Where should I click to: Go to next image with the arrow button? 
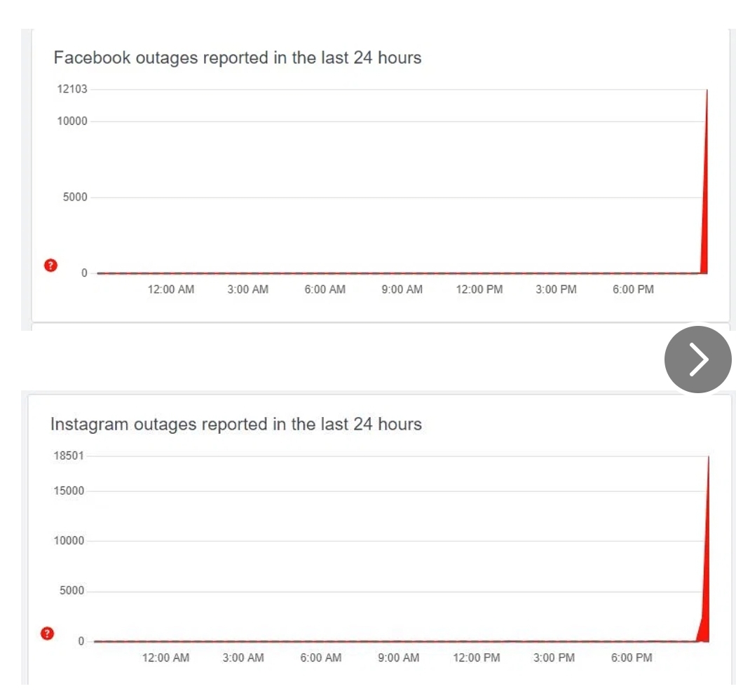click(698, 360)
